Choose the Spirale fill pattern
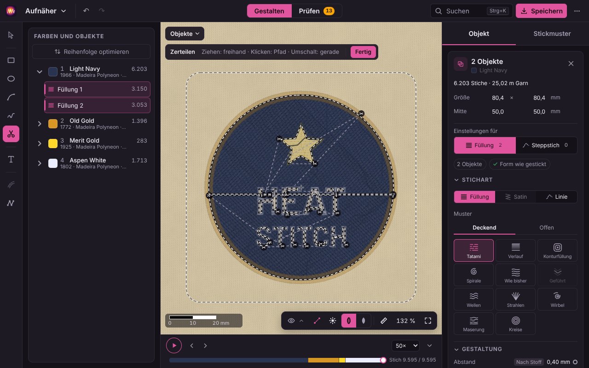 click(x=474, y=275)
